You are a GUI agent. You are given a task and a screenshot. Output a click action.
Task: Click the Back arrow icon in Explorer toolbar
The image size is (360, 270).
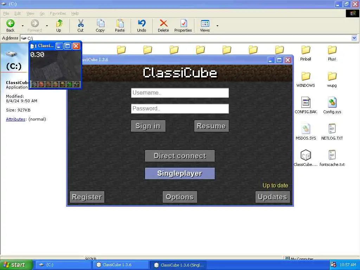click(x=10, y=23)
